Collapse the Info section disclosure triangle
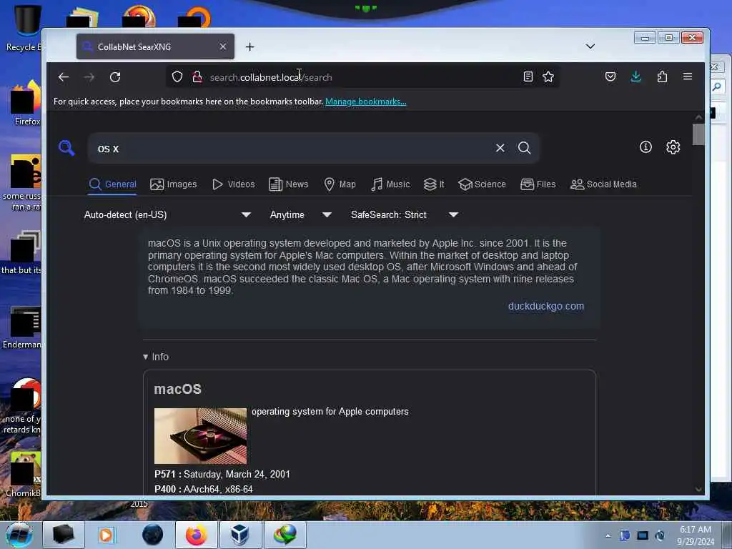This screenshot has width=732, height=549. coord(145,357)
